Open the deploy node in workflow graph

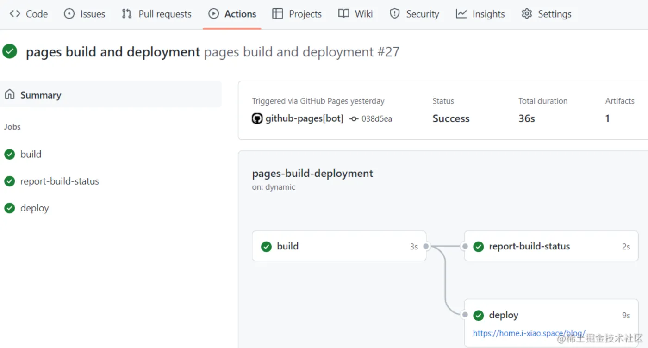click(551, 323)
